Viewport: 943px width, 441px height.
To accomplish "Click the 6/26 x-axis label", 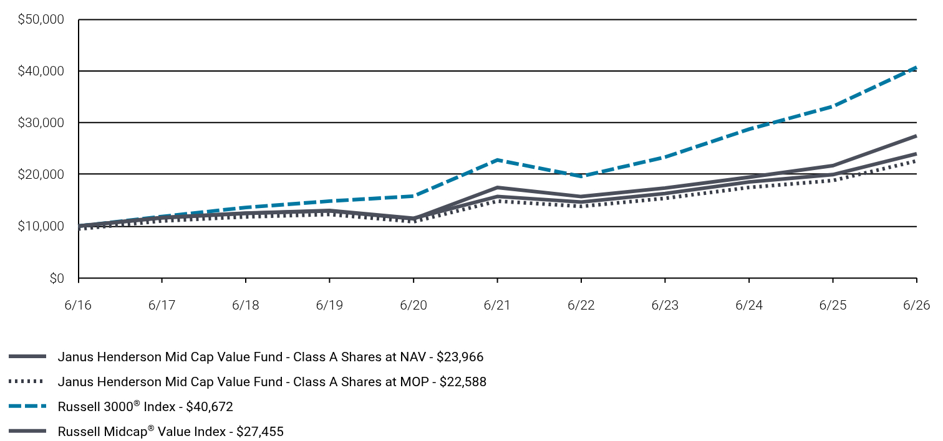I will point(916,305).
